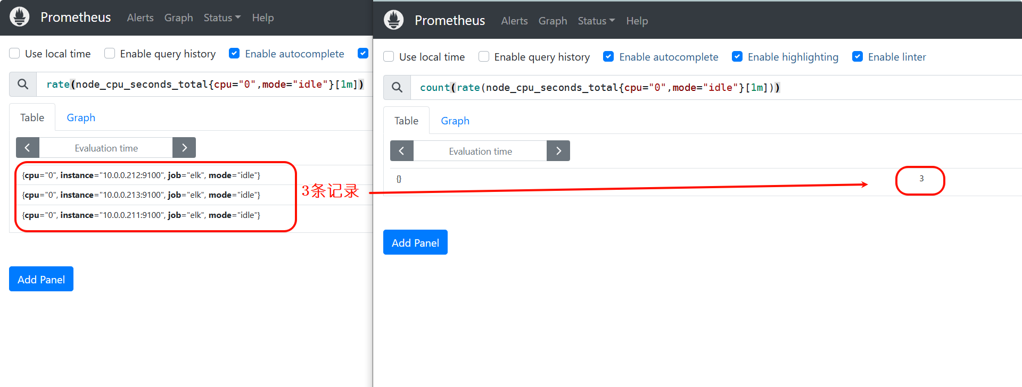Disable Enable highlighting checkbox
This screenshot has width=1022, height=387.
737,56
